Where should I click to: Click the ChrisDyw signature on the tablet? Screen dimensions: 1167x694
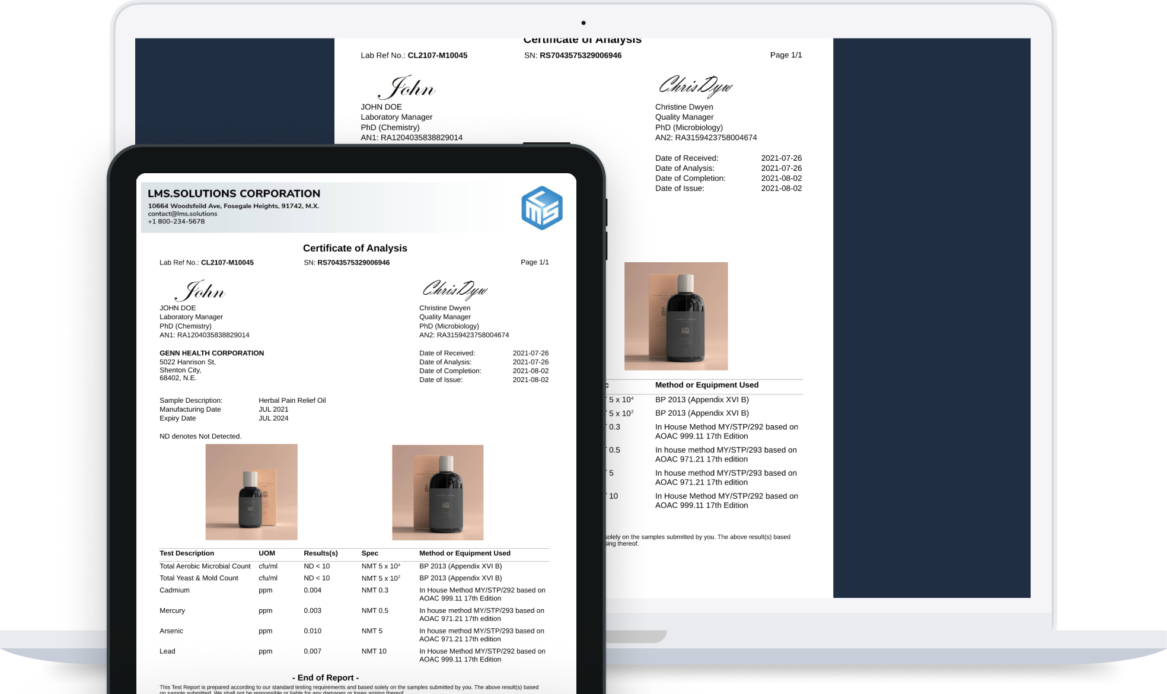pos(455,289)
